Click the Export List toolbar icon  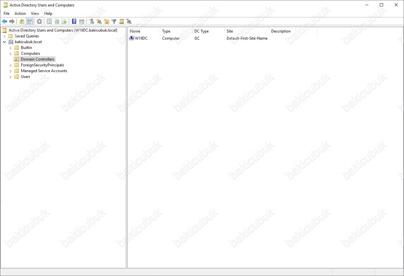point(64,22)
